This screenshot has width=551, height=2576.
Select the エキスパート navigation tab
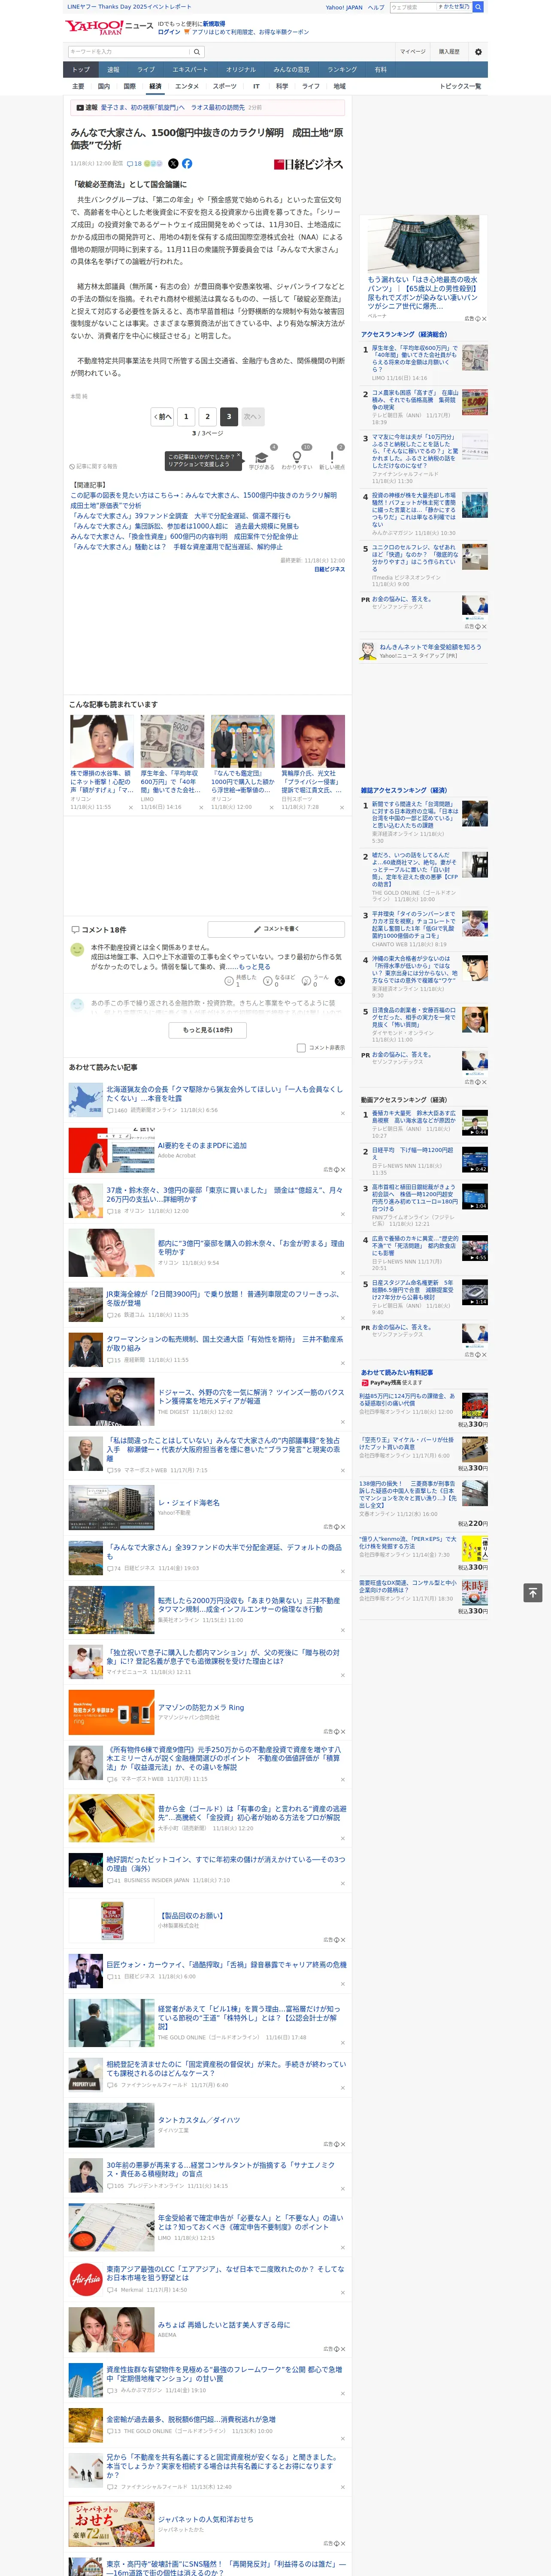(190, 70)
